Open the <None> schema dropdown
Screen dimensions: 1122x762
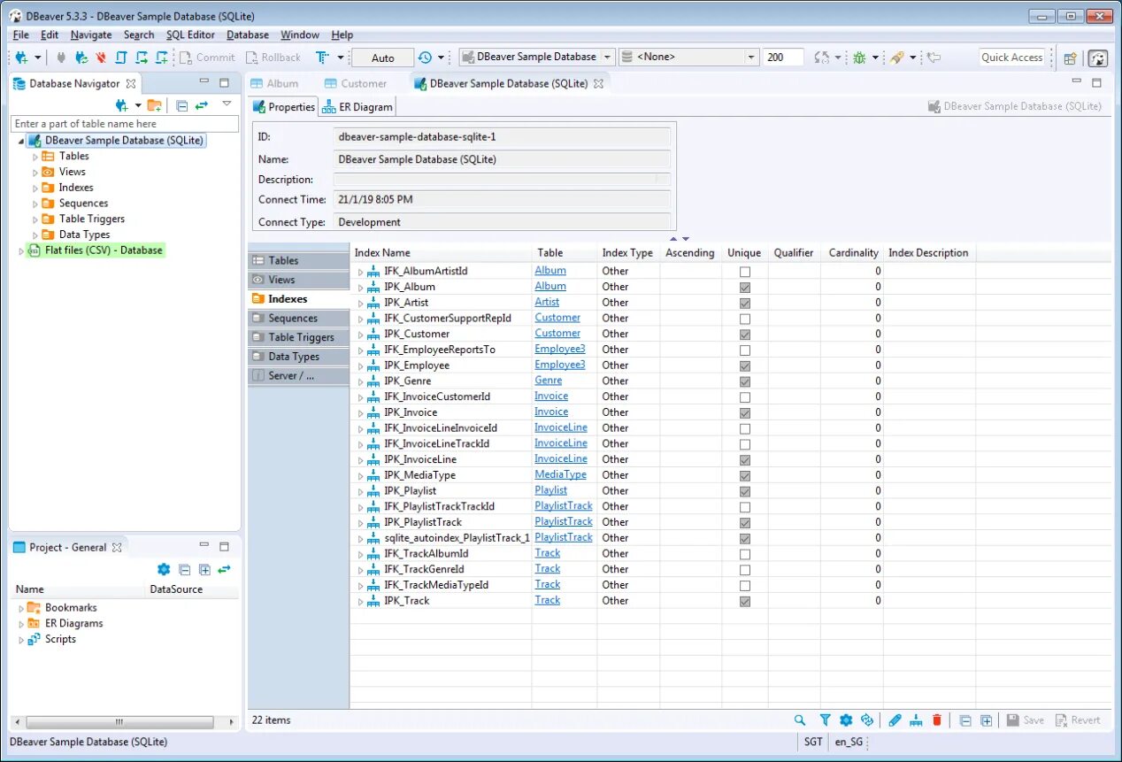coord(751,58)
